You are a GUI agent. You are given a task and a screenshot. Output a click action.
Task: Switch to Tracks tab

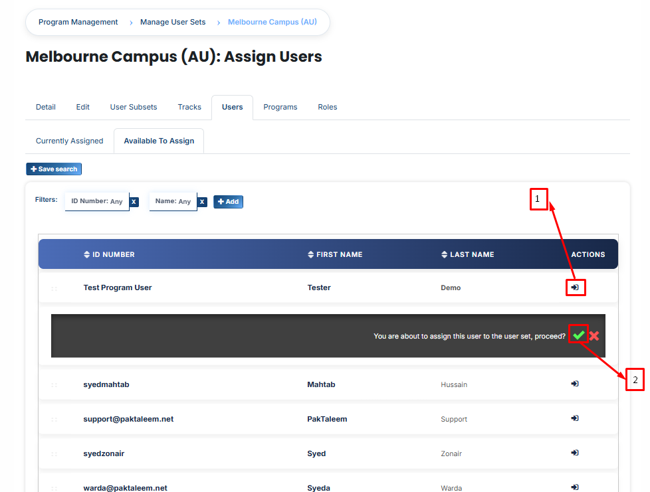(189, 107)
